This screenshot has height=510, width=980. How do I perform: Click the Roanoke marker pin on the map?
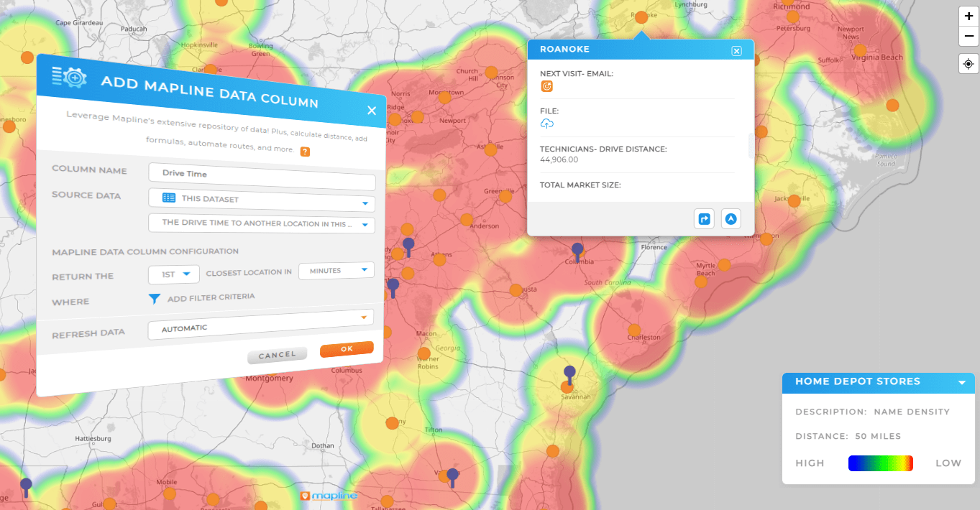641,16
